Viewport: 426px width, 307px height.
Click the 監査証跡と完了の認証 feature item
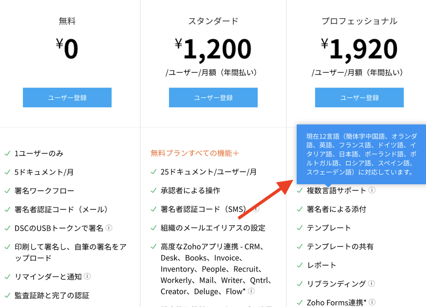coord(52,295)
